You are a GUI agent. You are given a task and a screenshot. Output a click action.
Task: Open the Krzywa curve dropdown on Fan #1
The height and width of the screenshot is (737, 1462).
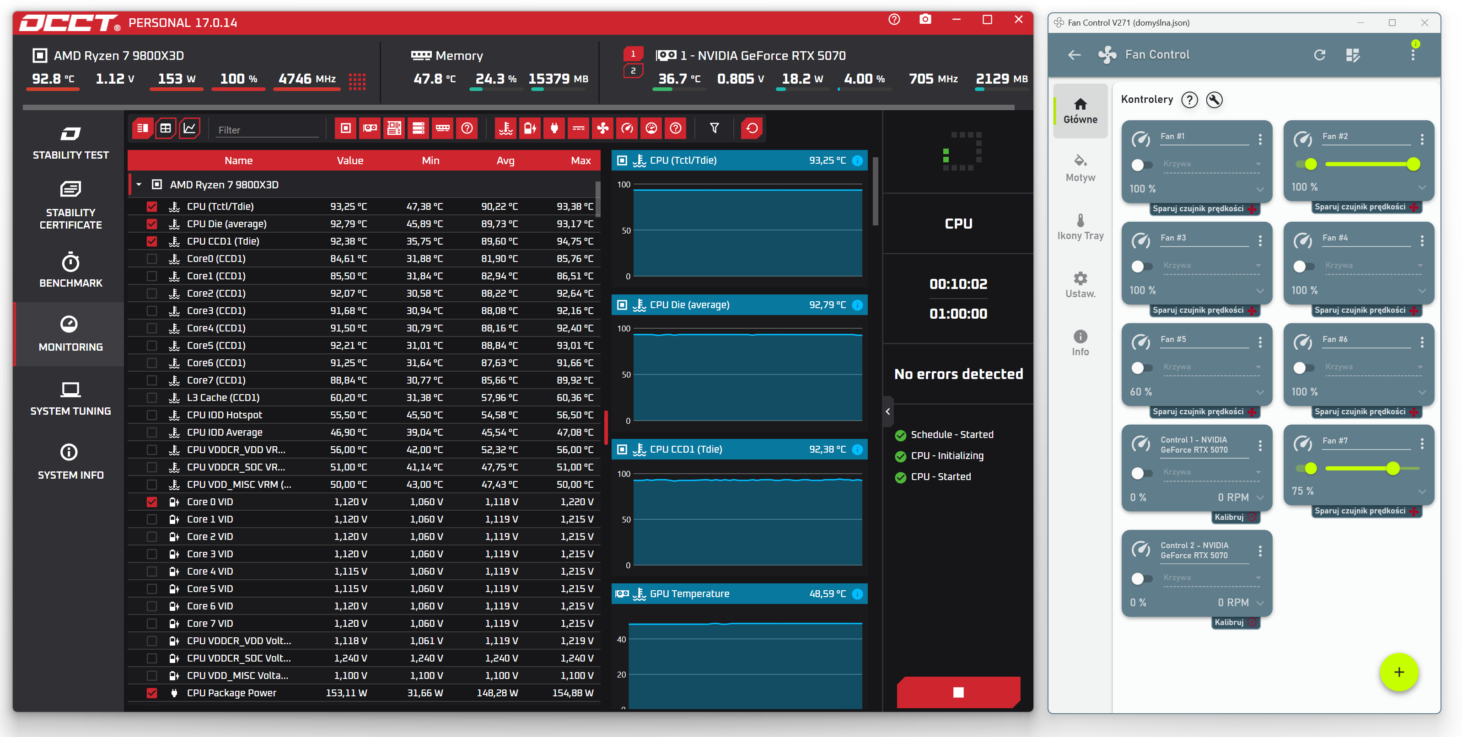coord(1212,165)
